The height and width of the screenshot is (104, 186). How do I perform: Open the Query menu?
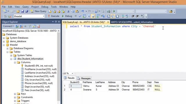coord(26,7)
